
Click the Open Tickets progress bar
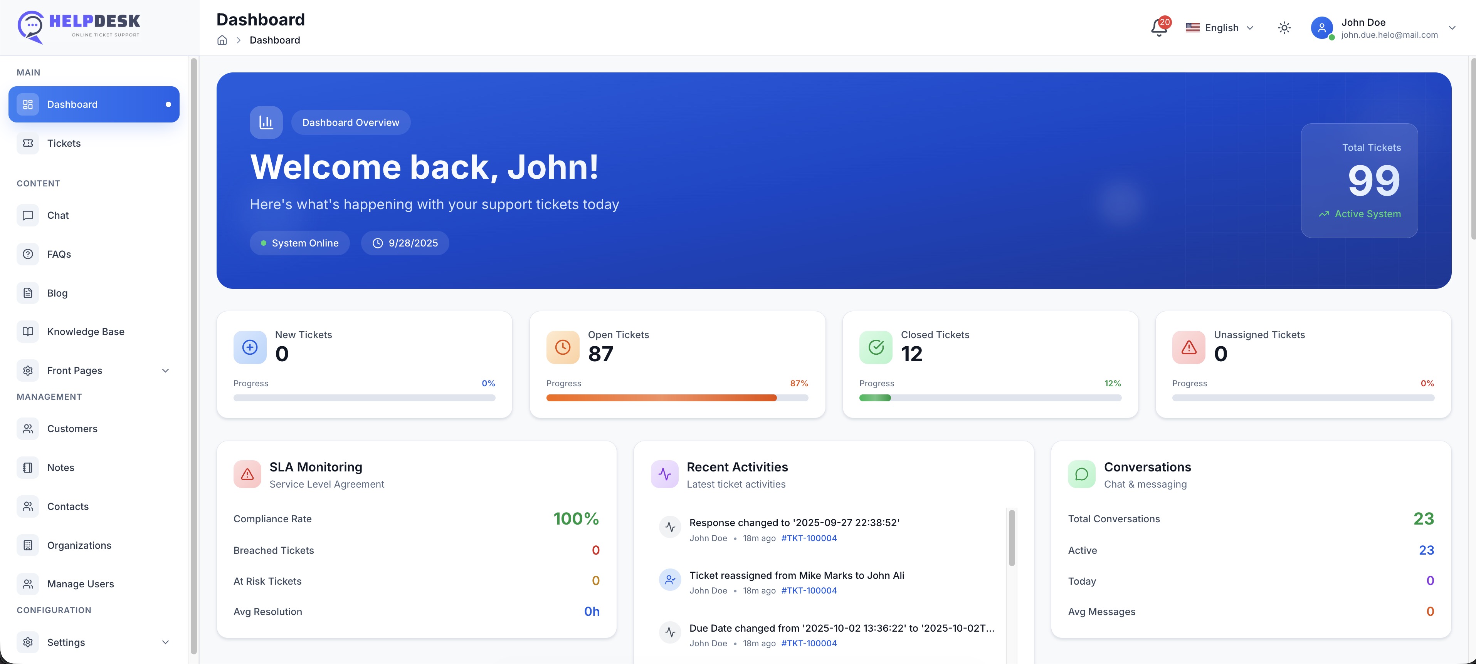point(677,398)
